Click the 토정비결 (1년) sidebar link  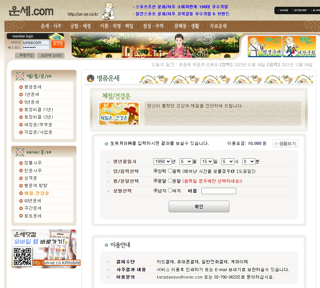coord(39,109)
